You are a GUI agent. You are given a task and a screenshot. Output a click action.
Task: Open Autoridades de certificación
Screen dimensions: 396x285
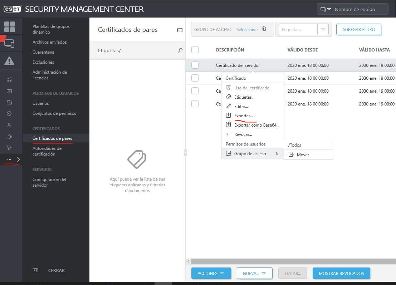47,151
